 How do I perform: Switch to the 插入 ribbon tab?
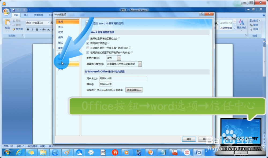pyautogui.click(x=26, y=15)
